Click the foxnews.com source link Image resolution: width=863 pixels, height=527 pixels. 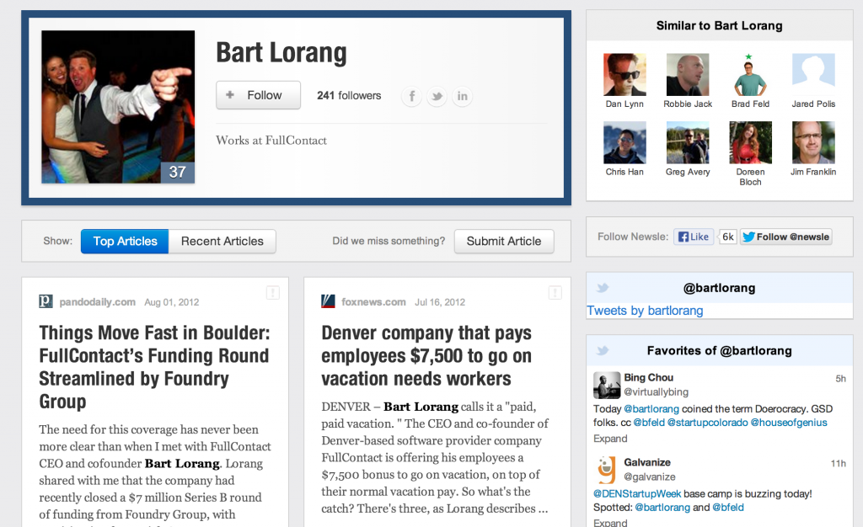coord(373,301)
